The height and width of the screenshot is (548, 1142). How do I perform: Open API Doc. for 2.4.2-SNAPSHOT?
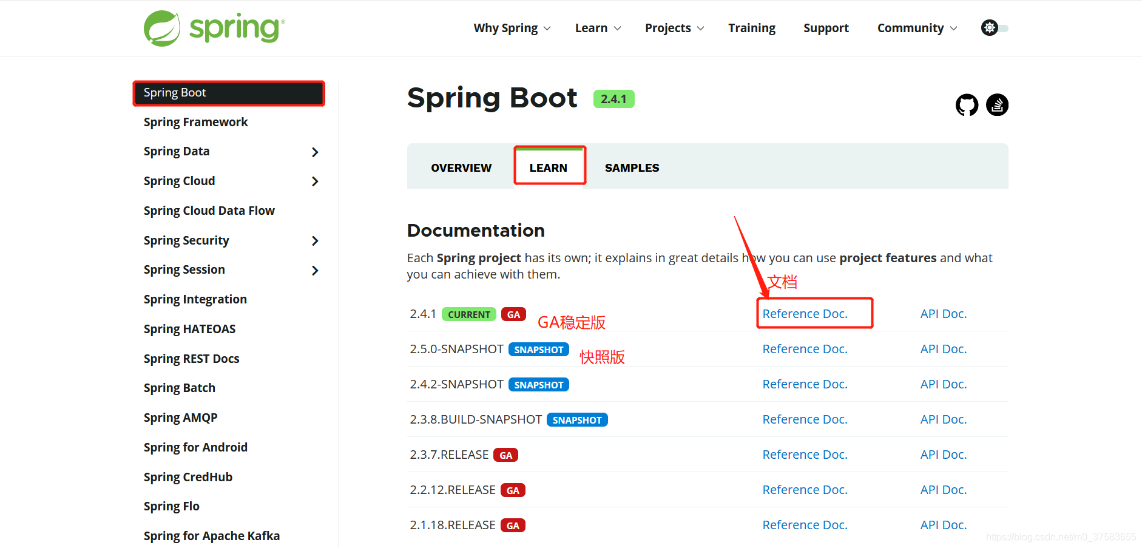943,384
